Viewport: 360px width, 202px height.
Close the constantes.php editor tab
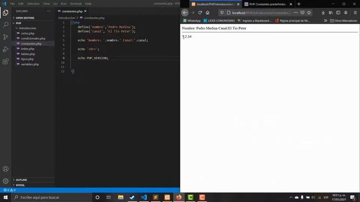[x=85, y=11]
